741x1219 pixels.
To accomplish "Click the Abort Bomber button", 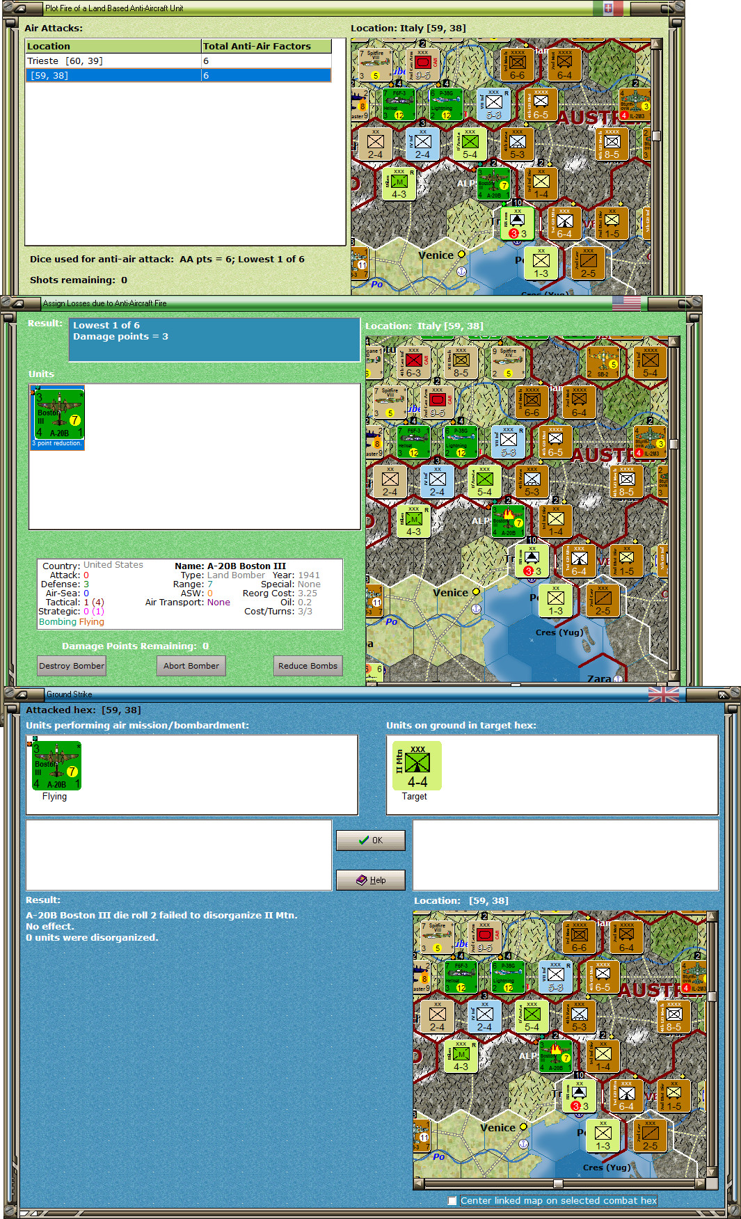I will [x=191, y=666].
